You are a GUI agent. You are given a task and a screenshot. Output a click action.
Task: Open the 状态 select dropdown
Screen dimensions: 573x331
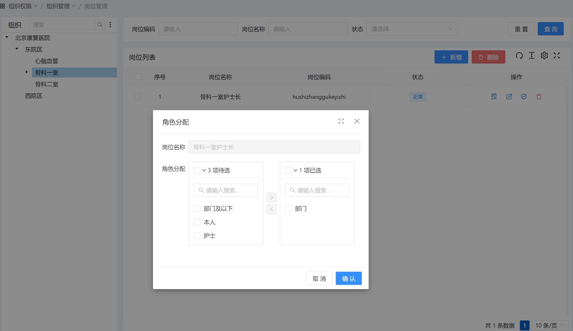click(412, 29)
